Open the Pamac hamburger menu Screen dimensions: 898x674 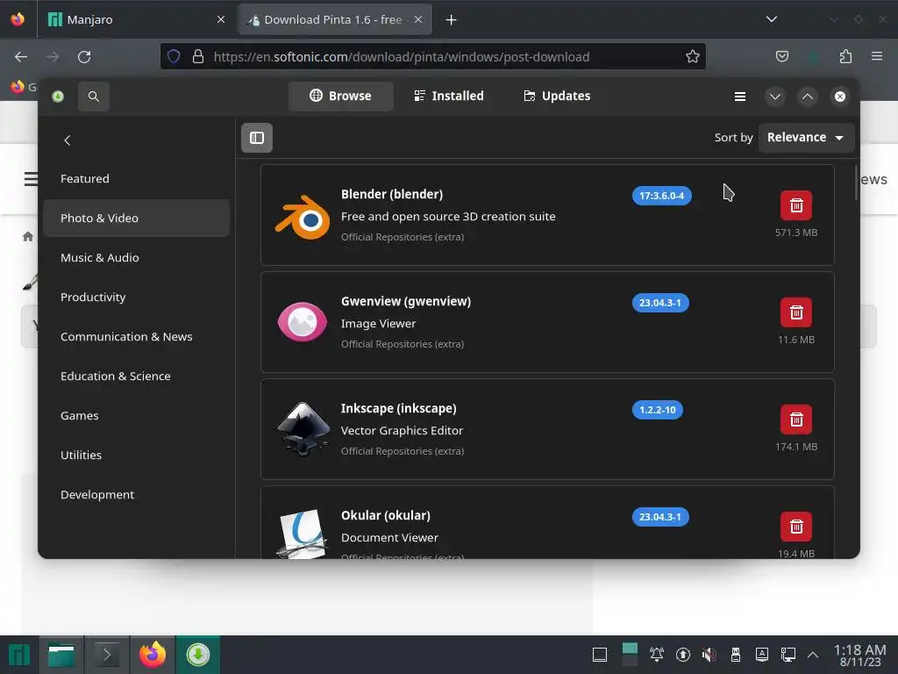[740, 97]
